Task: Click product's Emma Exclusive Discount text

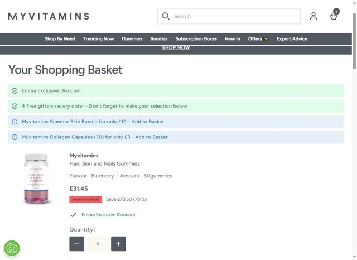Action: [x=108, y=215]
